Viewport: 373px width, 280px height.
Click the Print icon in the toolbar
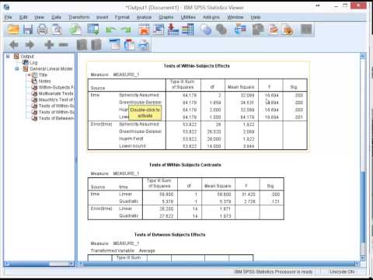42,30
